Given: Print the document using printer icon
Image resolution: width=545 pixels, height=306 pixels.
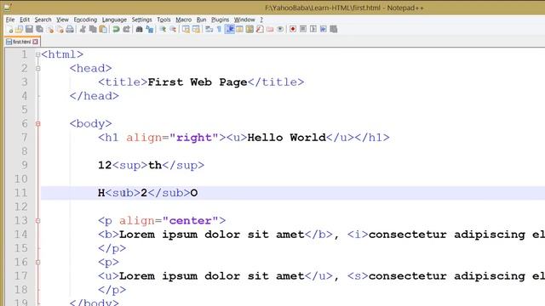Looking at the screenshot, I should 70,29.
